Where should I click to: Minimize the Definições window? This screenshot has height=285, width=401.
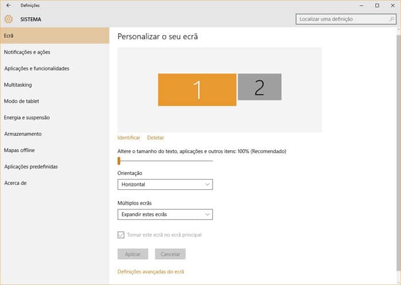click(x=361, y=5)
